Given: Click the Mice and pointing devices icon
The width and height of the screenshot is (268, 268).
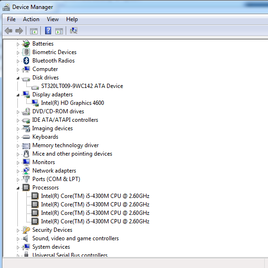Looking at the screenshot, I should [x=26, y=154].
